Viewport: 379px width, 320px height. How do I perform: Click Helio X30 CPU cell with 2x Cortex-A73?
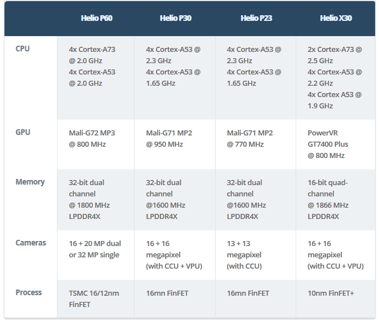click(x=336, y=78)
